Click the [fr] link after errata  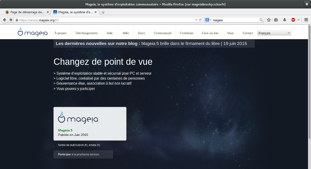98,145
